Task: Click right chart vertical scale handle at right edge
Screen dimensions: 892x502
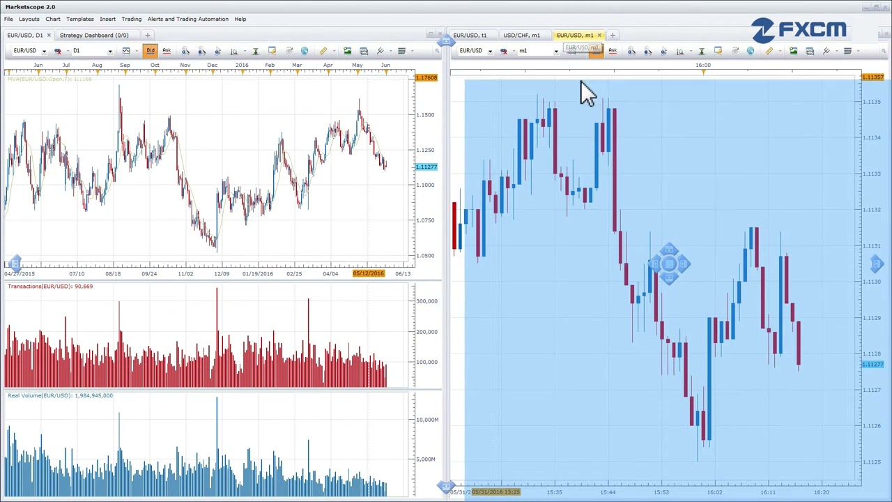Action: pyautogui.click(x=877, y=264)
